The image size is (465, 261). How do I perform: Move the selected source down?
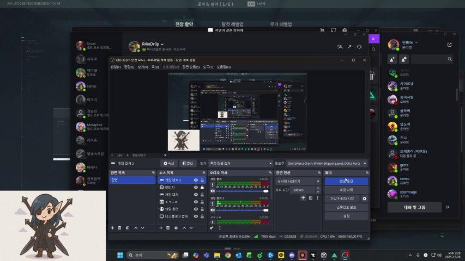191,228
